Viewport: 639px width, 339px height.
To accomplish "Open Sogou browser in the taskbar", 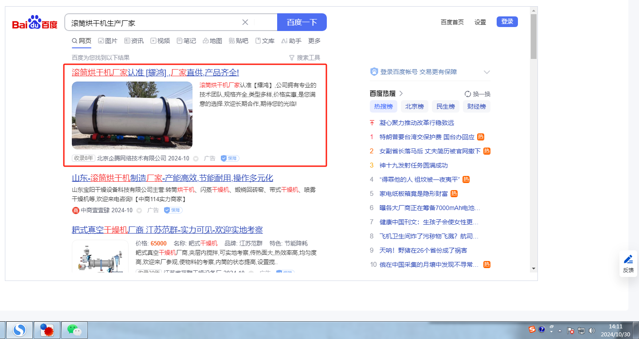I will tap(19, 330).
